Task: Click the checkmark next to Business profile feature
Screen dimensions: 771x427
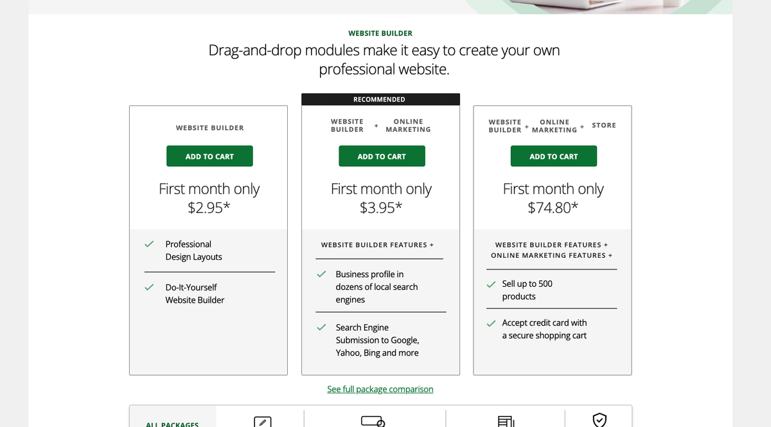Action: click(321, 273)
